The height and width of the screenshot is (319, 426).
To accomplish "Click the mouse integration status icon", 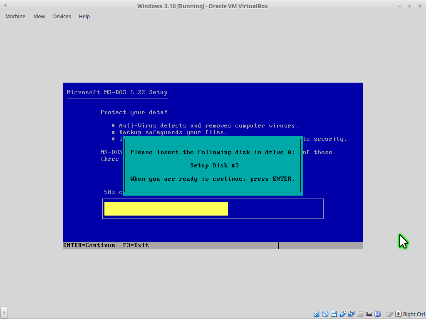I will click(x=389, y=314).
